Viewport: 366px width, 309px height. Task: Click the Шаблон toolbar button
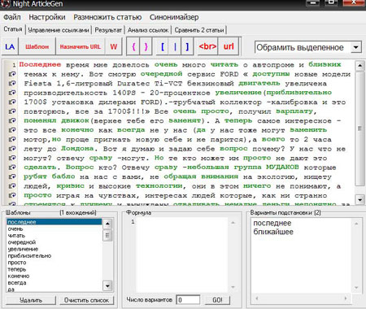(37, 46)
